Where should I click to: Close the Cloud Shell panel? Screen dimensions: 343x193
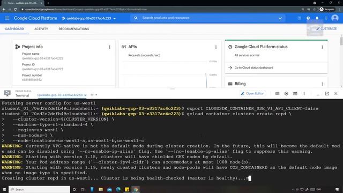[x=336, y=94]
